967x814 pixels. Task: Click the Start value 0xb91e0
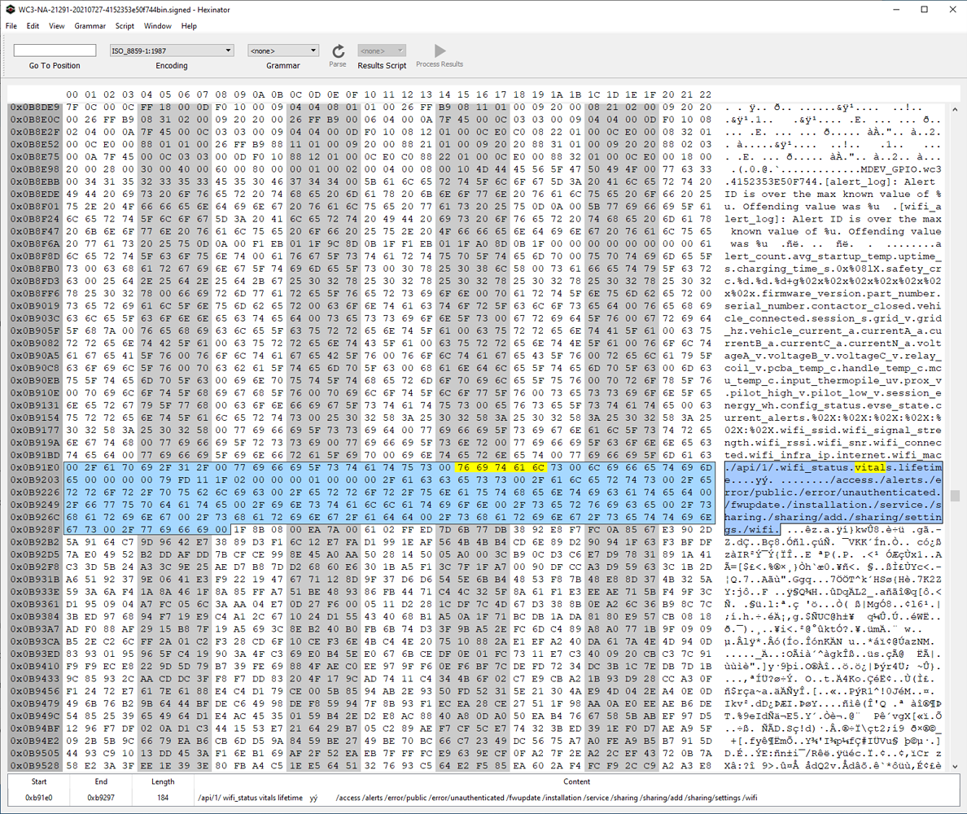point(39,798)
